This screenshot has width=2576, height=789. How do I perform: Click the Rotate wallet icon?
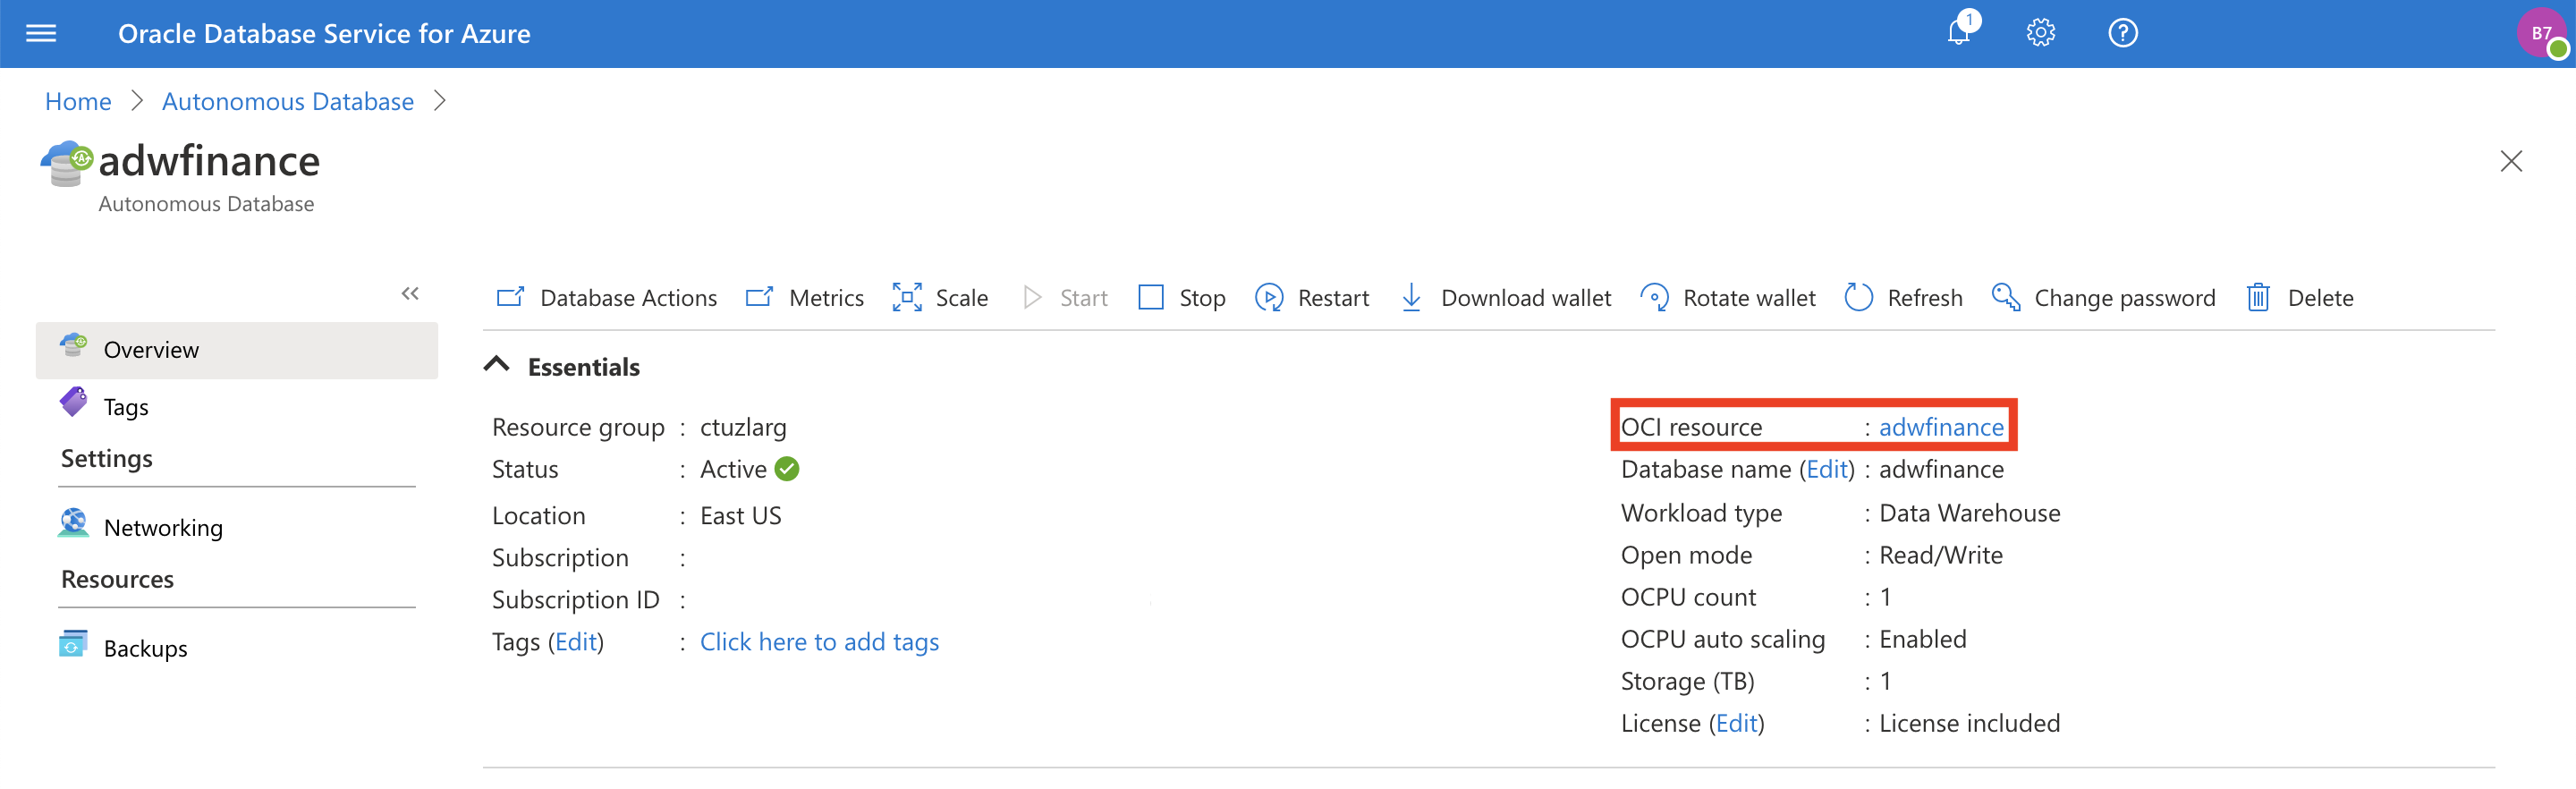[x=1654, y=298]
